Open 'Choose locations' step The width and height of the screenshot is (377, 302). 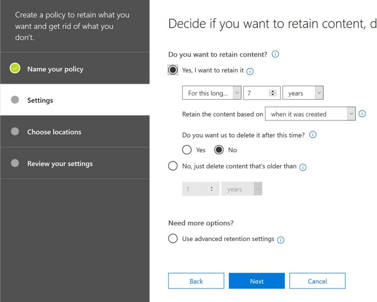[75, 131]
